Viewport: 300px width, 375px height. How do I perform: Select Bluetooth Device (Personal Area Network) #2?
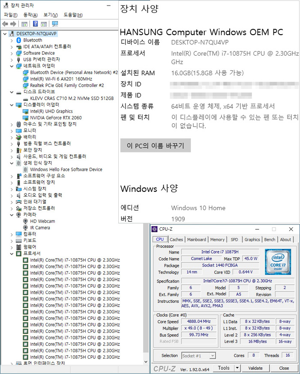click(x=74, y=72)
